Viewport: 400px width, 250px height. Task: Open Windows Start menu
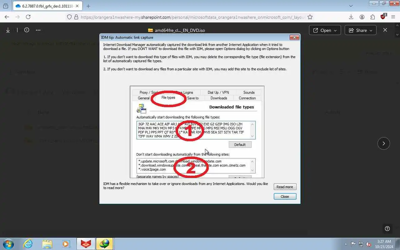tap(8, 244)
